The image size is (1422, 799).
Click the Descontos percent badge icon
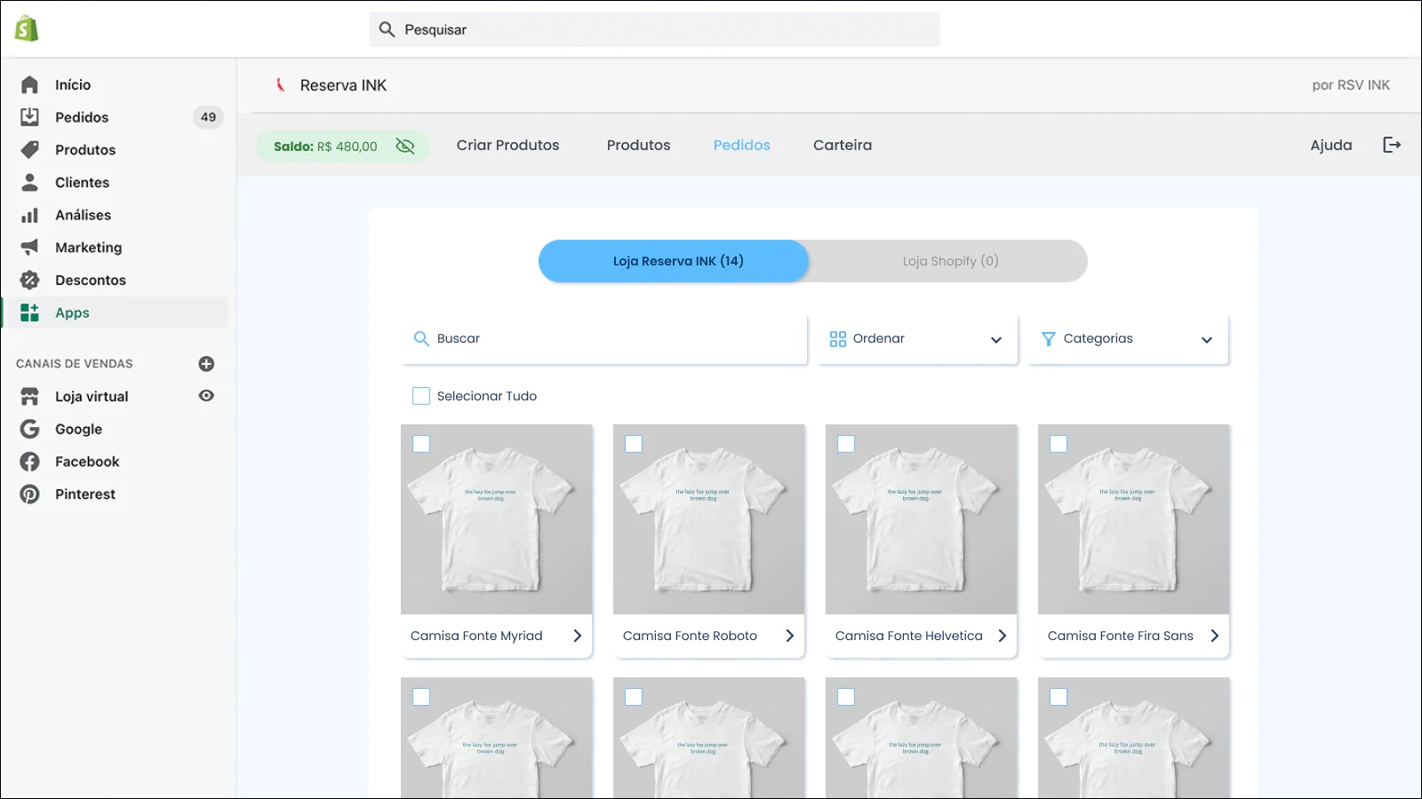click(29, 280)
